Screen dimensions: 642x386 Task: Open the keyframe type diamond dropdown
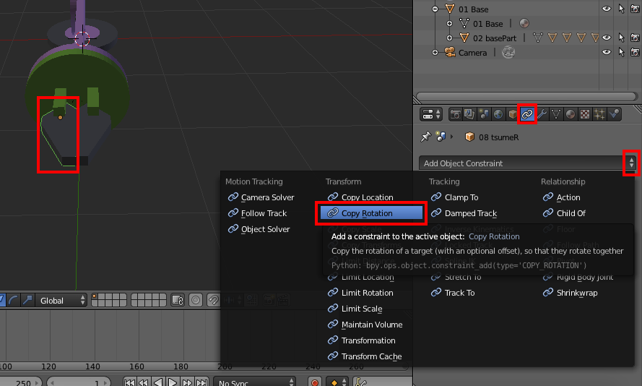point(338,382)
